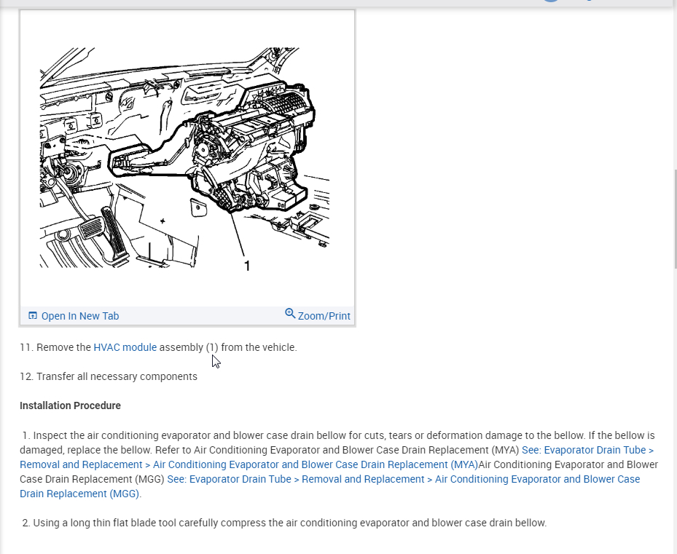Click the page vertical scrollbar

674,219
